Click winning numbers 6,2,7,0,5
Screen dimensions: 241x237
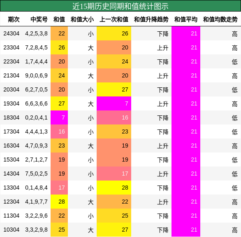point(37,89)
